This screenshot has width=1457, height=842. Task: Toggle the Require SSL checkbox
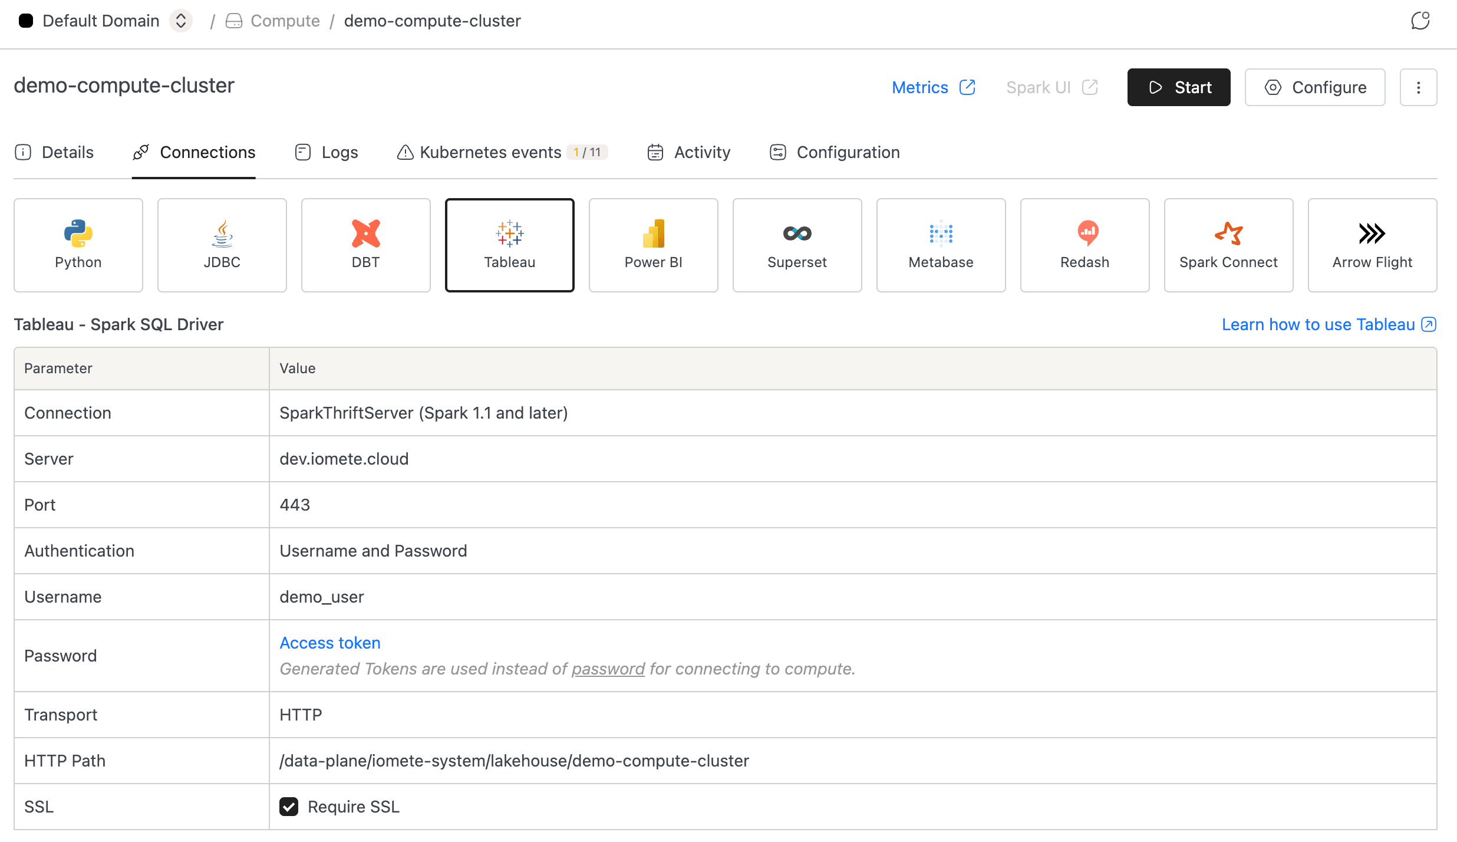(x=289, y=807)
